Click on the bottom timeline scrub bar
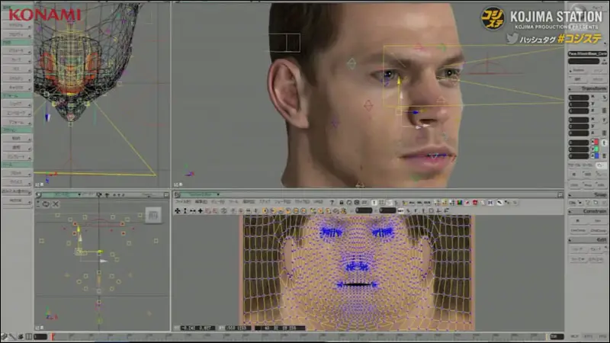The height and width of the screenshot is (343, 610). click(305, 336)
